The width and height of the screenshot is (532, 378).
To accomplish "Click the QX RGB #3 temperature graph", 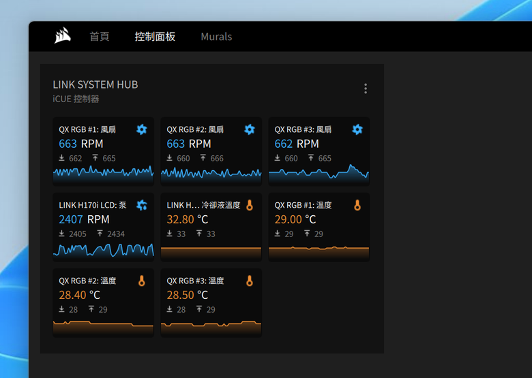I will 211,328.
